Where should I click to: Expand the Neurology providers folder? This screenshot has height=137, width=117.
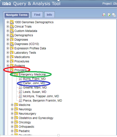click(12, 109)
